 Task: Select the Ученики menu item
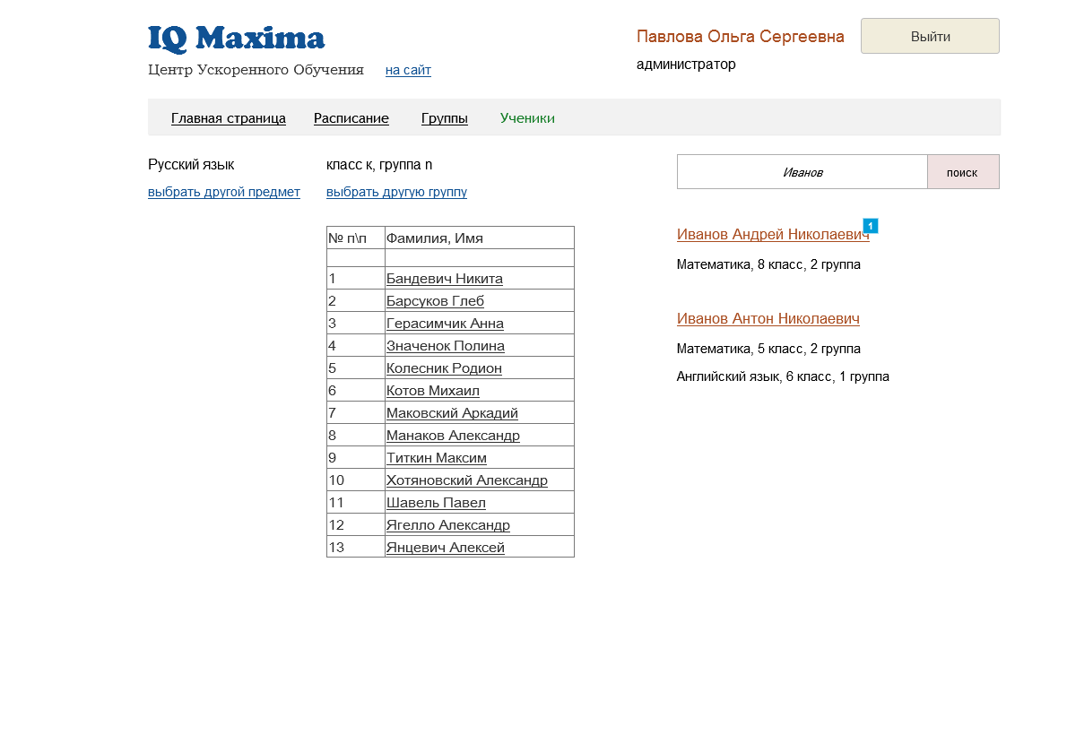[527, 118]
